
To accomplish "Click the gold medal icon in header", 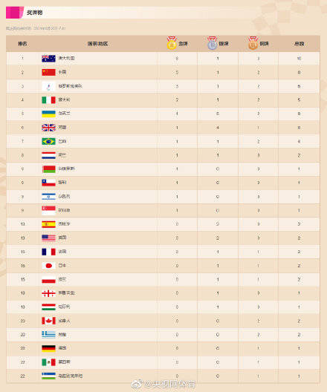I will pos(172,42).
